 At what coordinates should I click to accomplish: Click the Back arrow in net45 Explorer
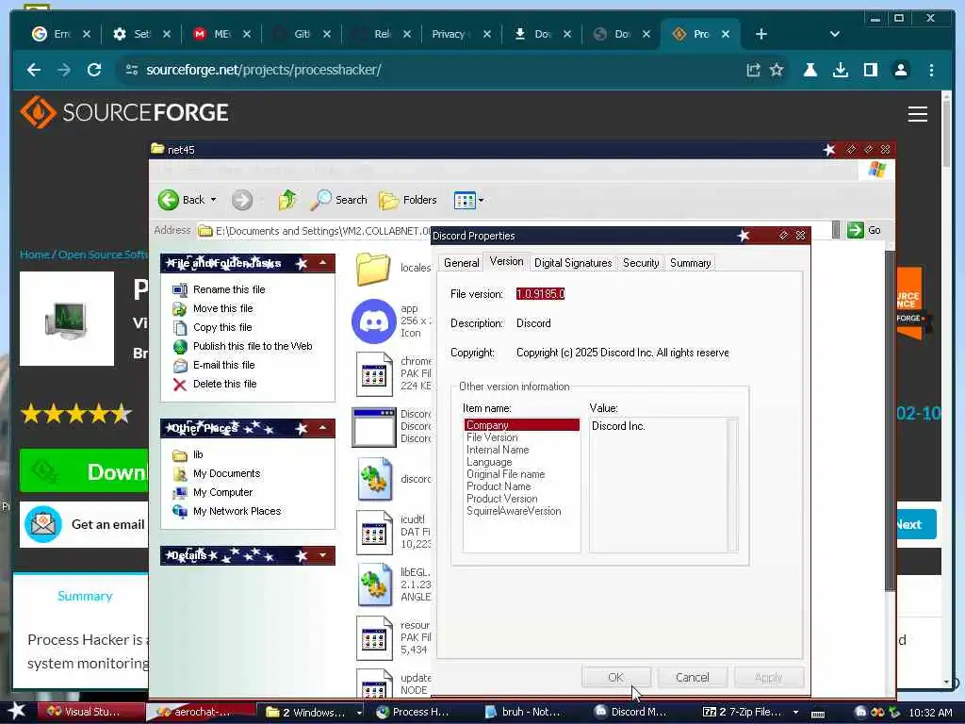pos(169,200)
